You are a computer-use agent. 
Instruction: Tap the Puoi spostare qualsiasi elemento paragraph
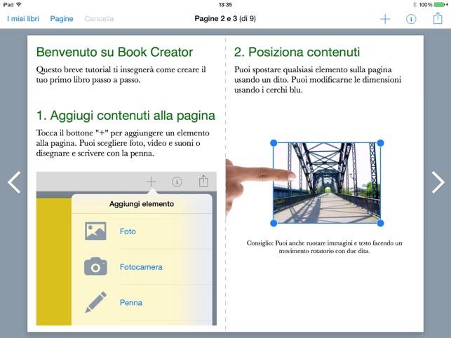click(318, 80)
